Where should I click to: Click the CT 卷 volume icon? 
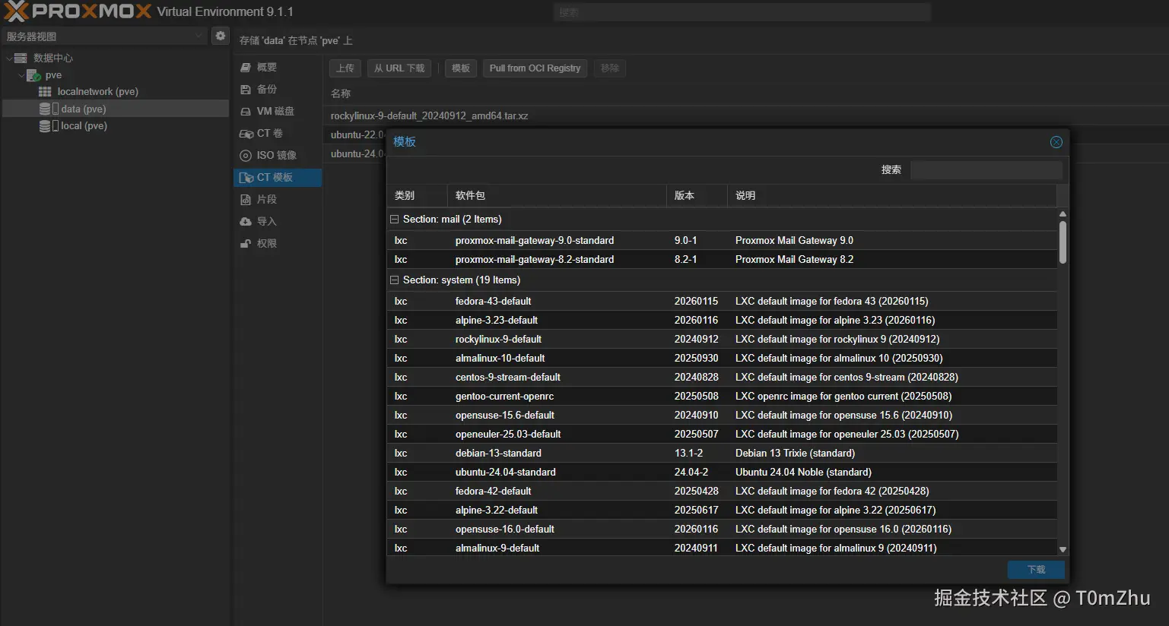246,134
